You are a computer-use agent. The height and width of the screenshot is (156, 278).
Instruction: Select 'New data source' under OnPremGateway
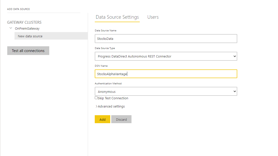(x=30, y=36)
